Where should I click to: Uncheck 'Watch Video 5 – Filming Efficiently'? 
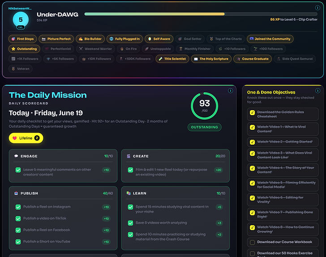coord(253,183)
